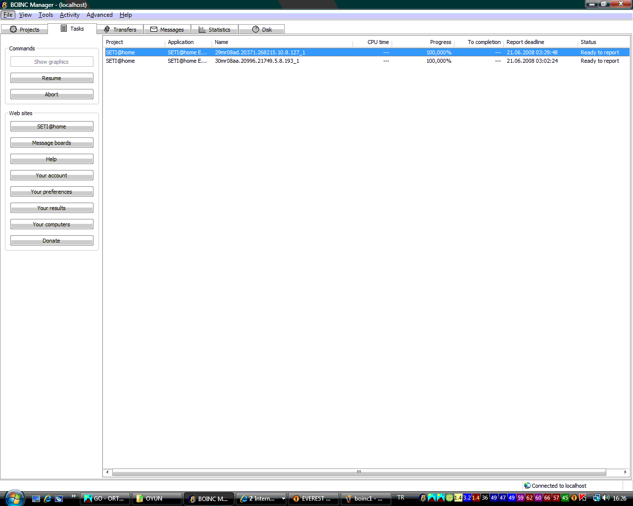Switch to boinc1 taskbar window

click(366, 499)
